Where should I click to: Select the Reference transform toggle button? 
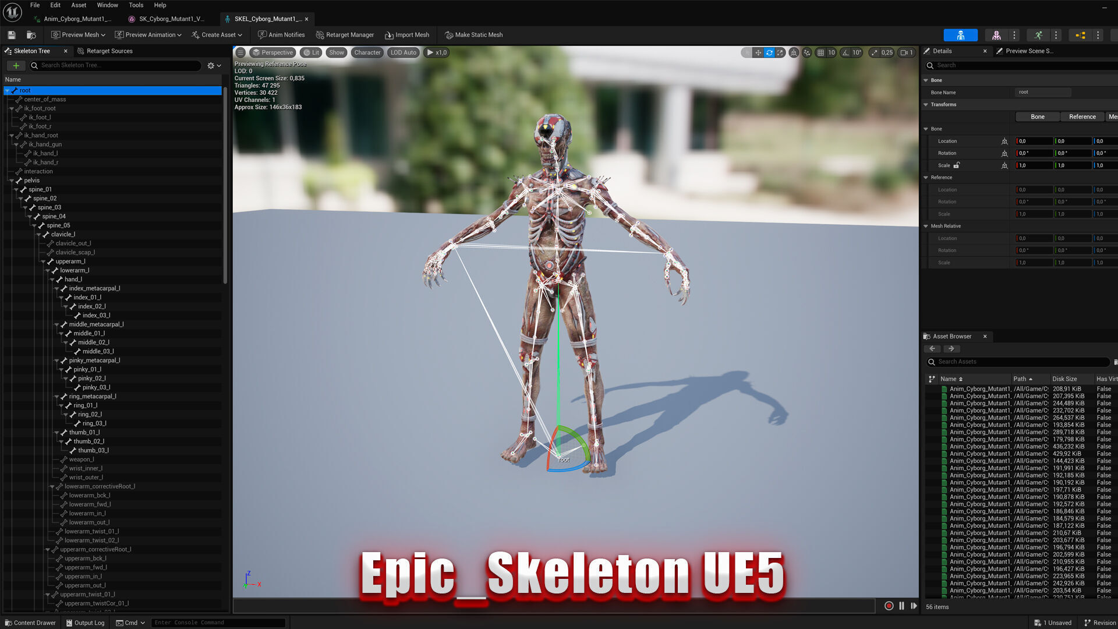(x=1082, y=116)
